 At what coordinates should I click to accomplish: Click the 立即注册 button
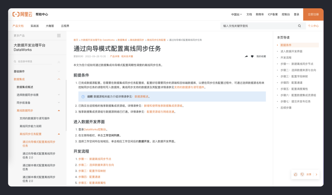pyautogui.click(x=313, y=14)
